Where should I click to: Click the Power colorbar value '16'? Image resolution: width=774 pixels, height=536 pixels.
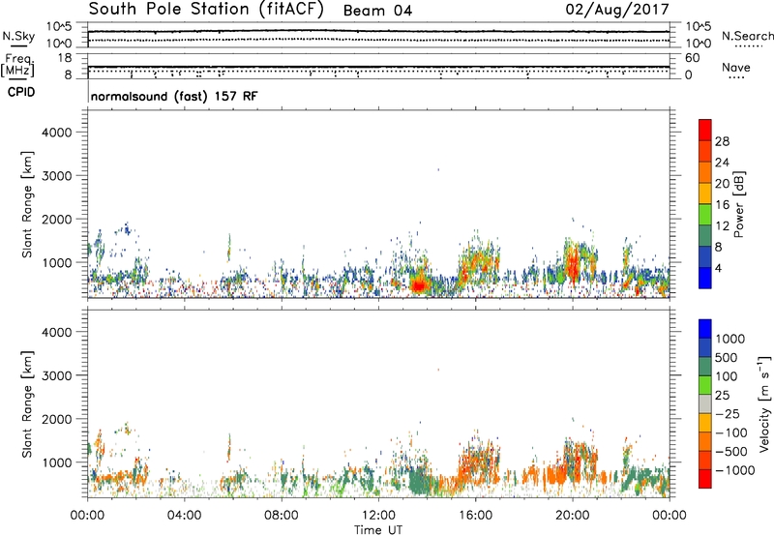coord(722,205)
